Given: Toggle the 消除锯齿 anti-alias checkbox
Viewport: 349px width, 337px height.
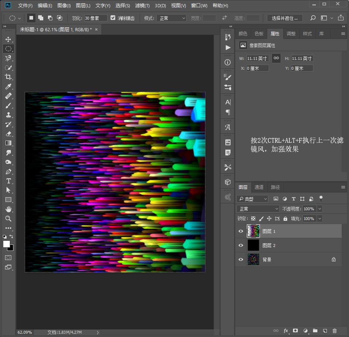Looking at the screenshot, I should tap(113, 18).
